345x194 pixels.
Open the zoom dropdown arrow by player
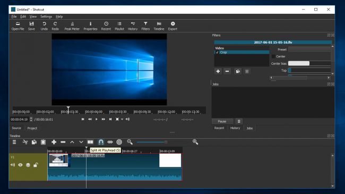(x=122, y=119)
